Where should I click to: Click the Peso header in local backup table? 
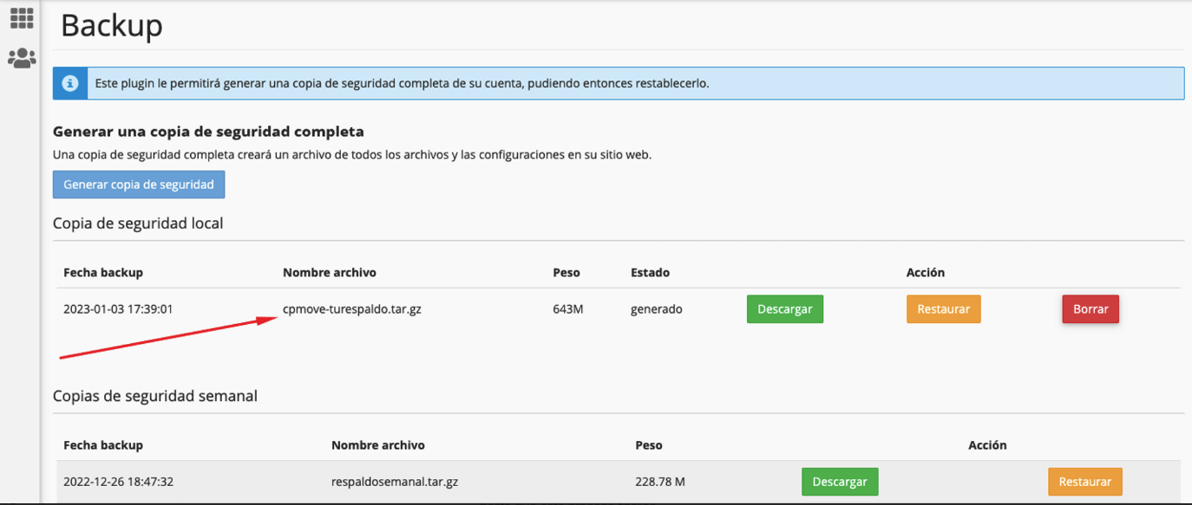pos(567,272)
